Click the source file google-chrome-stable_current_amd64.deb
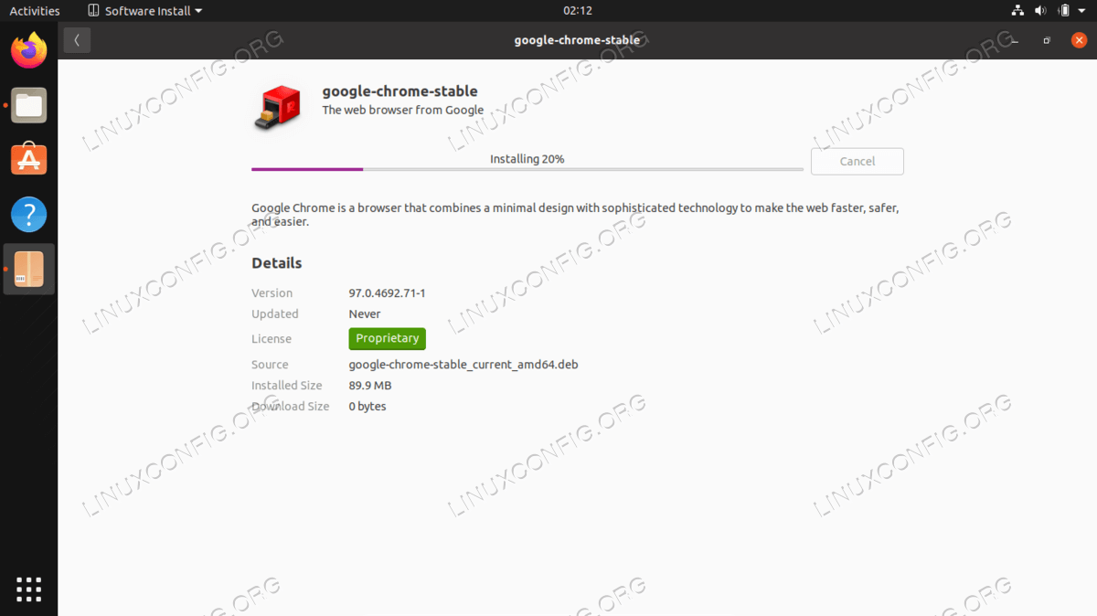 (463, 365)
